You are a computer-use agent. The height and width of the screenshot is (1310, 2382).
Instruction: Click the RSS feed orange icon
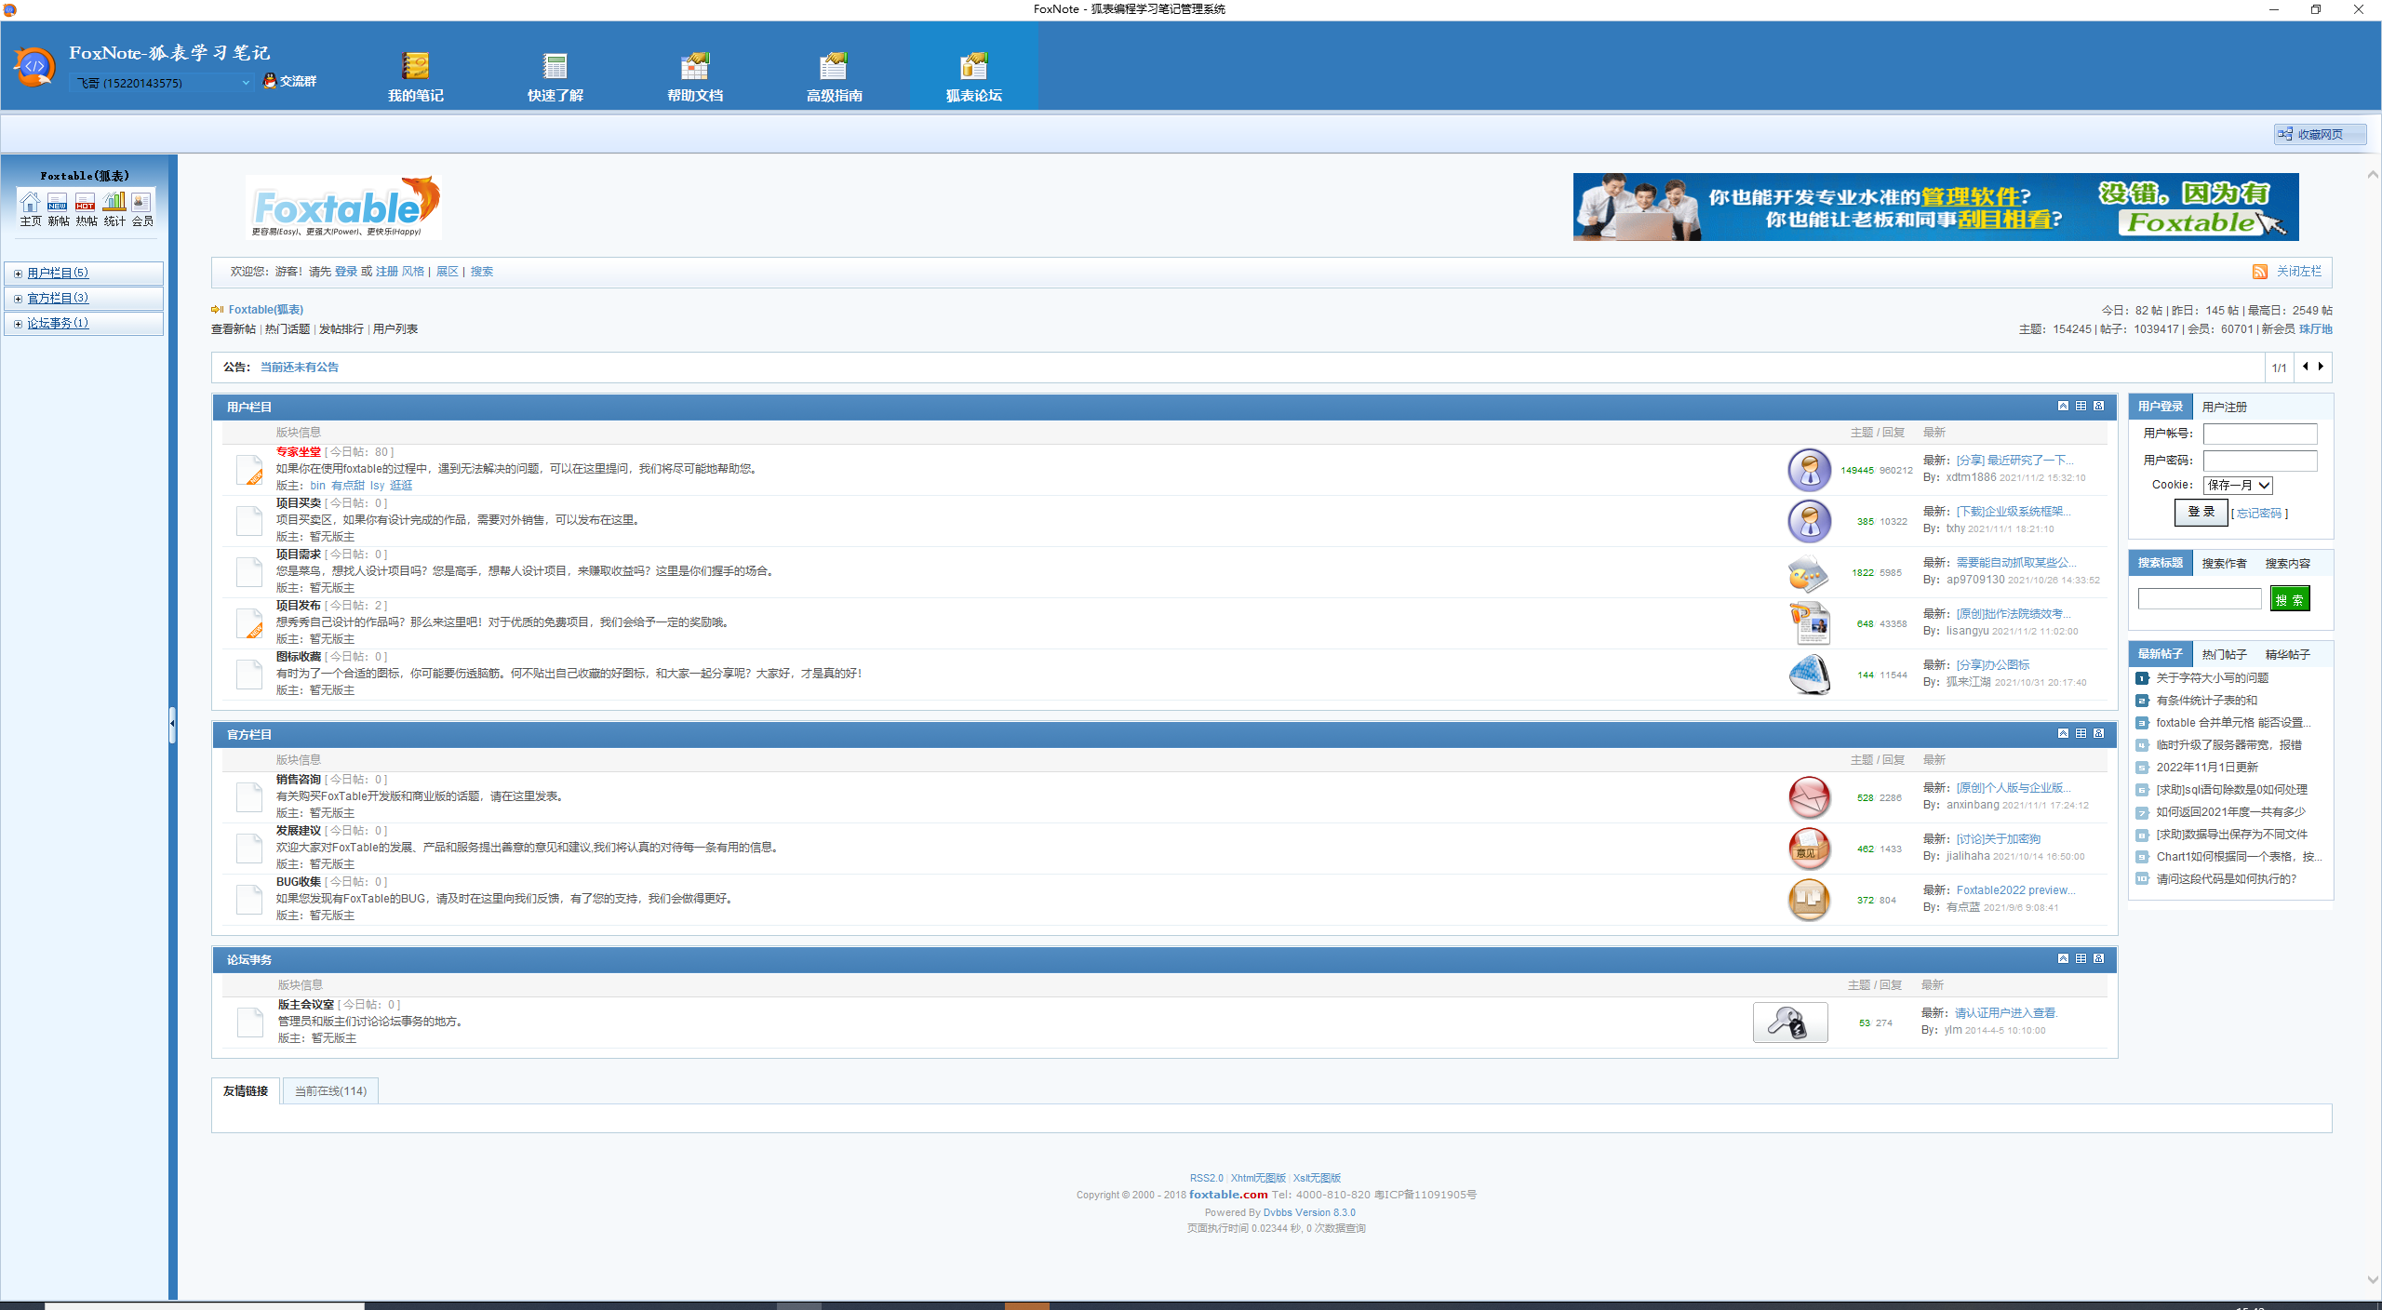click(x=2260, y=272)
